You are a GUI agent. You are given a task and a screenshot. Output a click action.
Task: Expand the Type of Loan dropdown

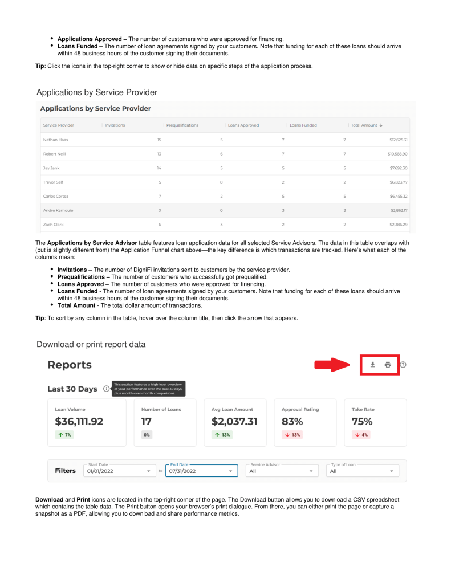(391, 471)
